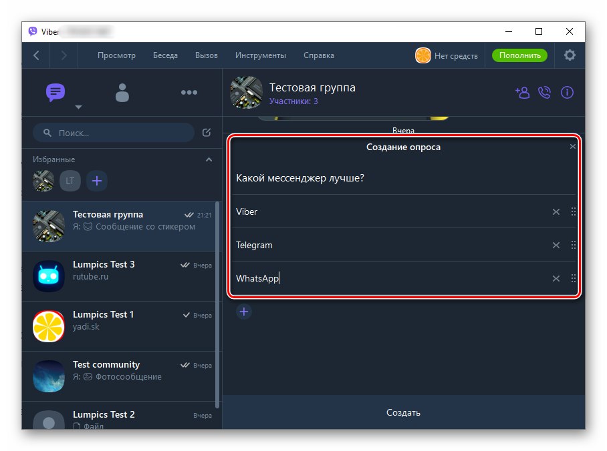Close the Создание опроса panel

point(572,147)
